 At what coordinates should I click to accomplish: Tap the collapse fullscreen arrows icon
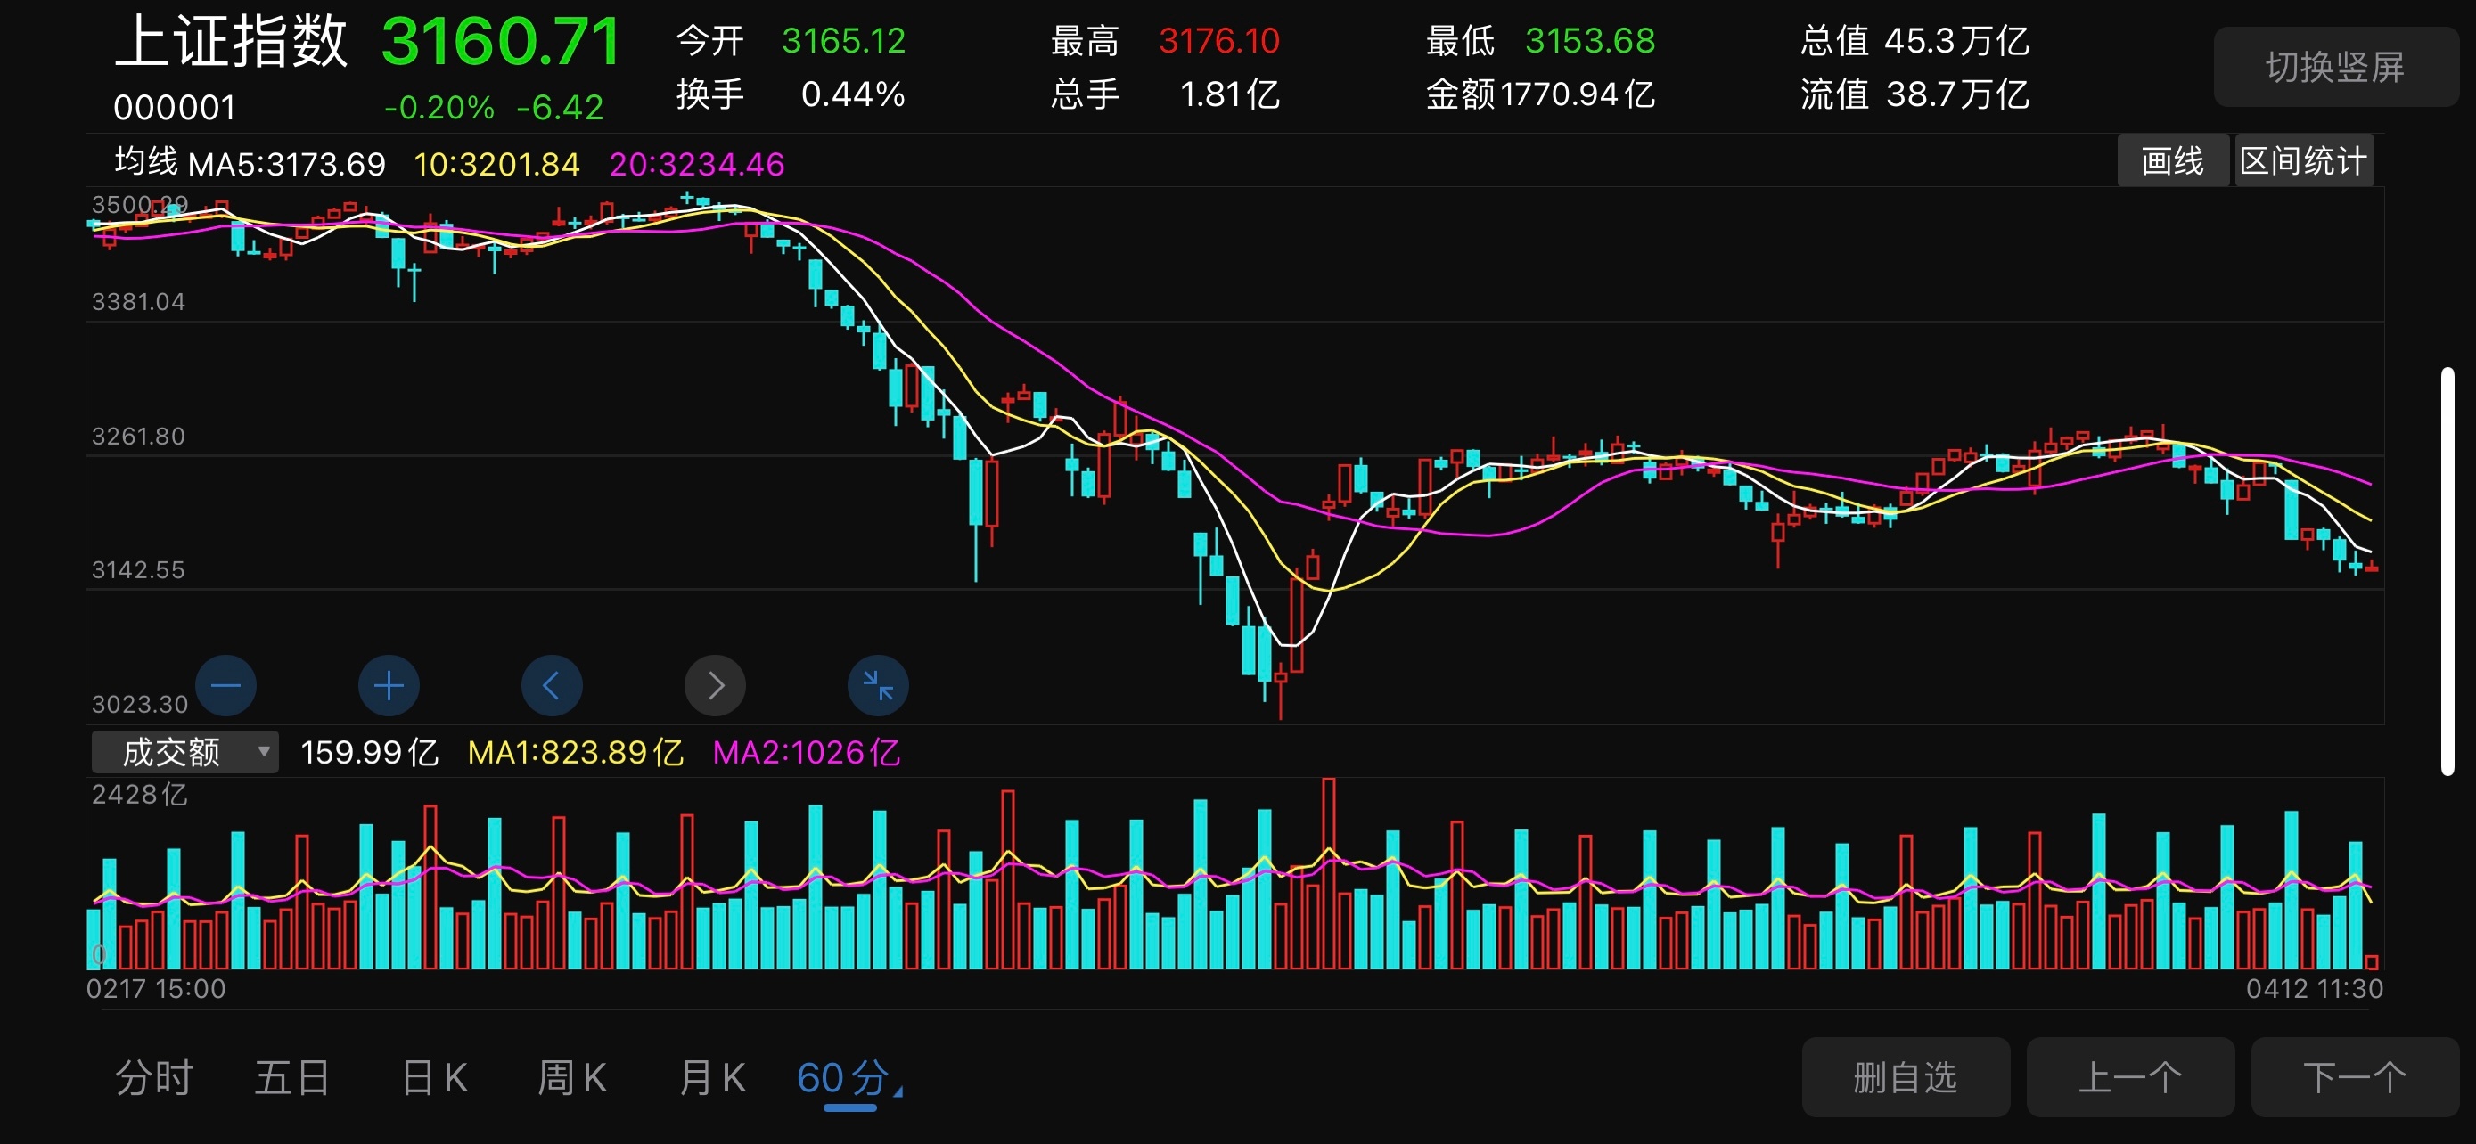(879, 685)
